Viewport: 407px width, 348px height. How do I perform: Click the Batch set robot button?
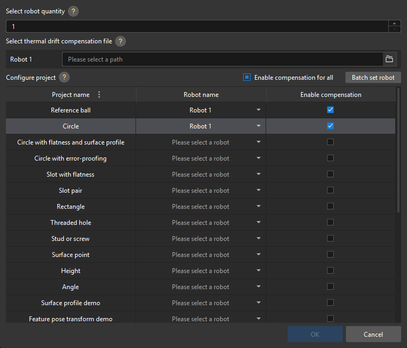pos(373,77)
